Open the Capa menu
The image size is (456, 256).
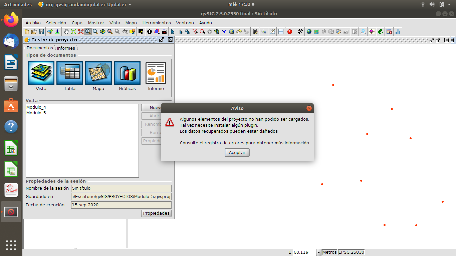click(77, 23)
